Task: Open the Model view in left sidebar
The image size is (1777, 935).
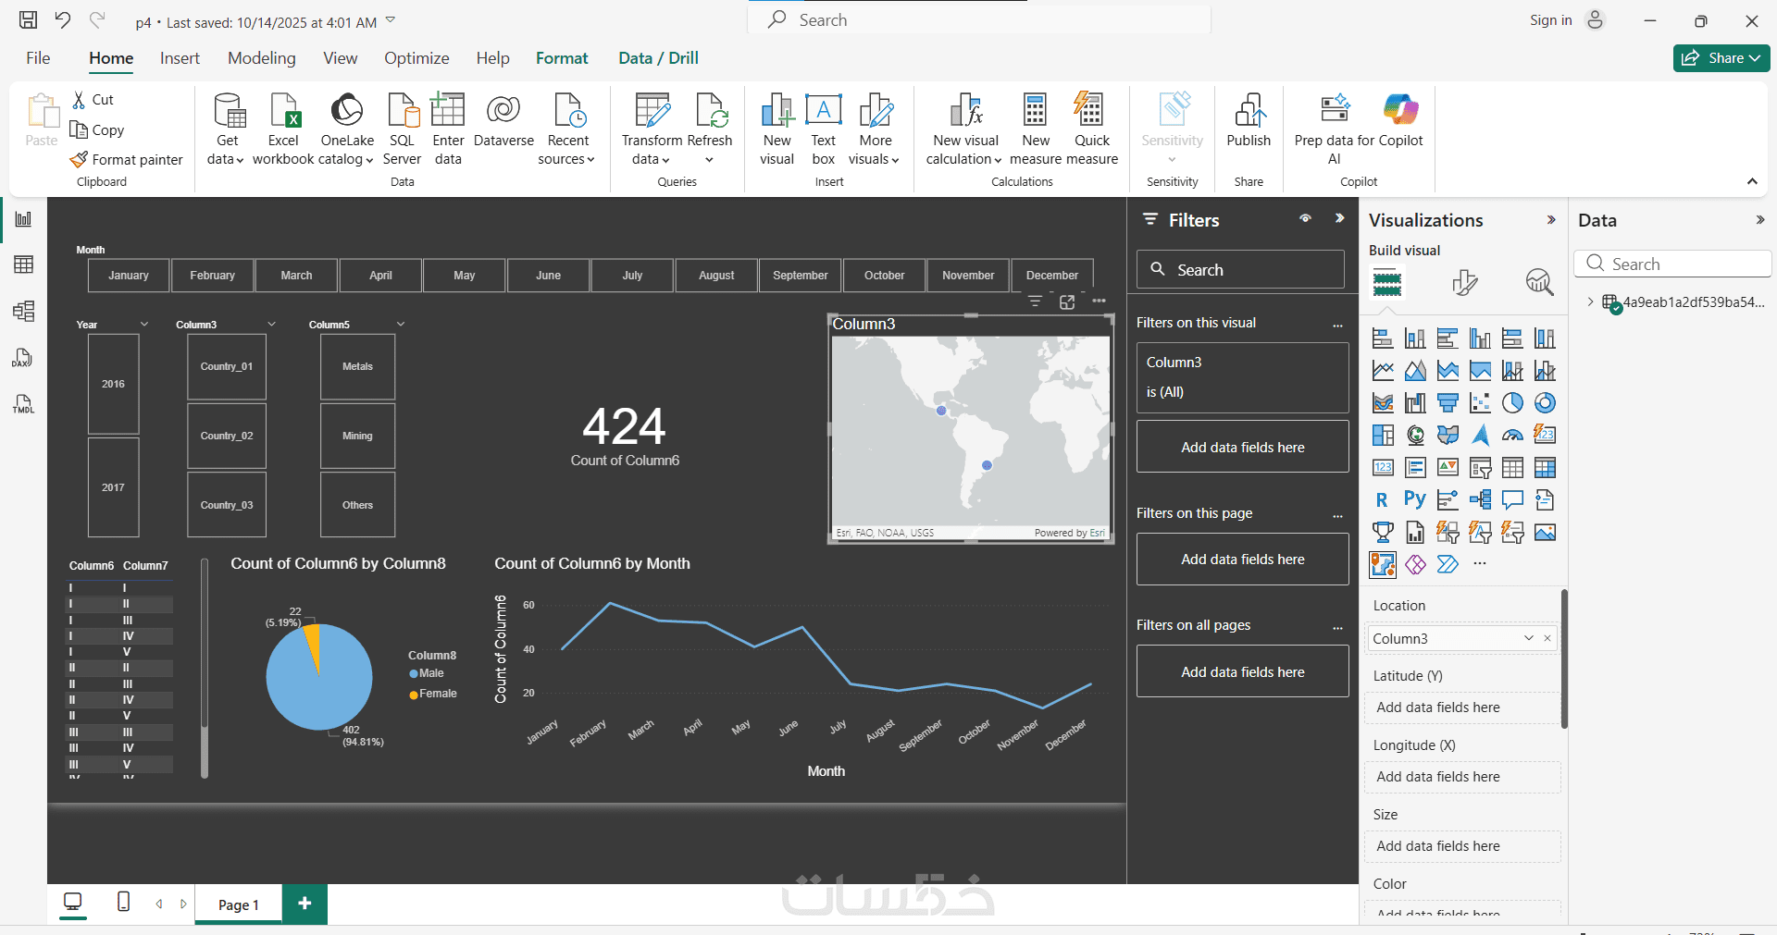Action: 24,311
